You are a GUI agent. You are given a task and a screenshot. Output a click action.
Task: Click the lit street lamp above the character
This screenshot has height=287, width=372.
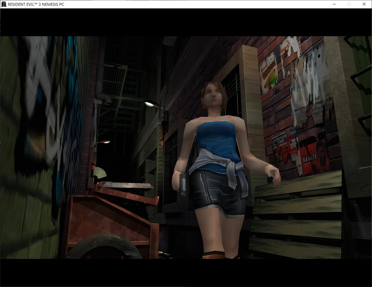(150, 103)
